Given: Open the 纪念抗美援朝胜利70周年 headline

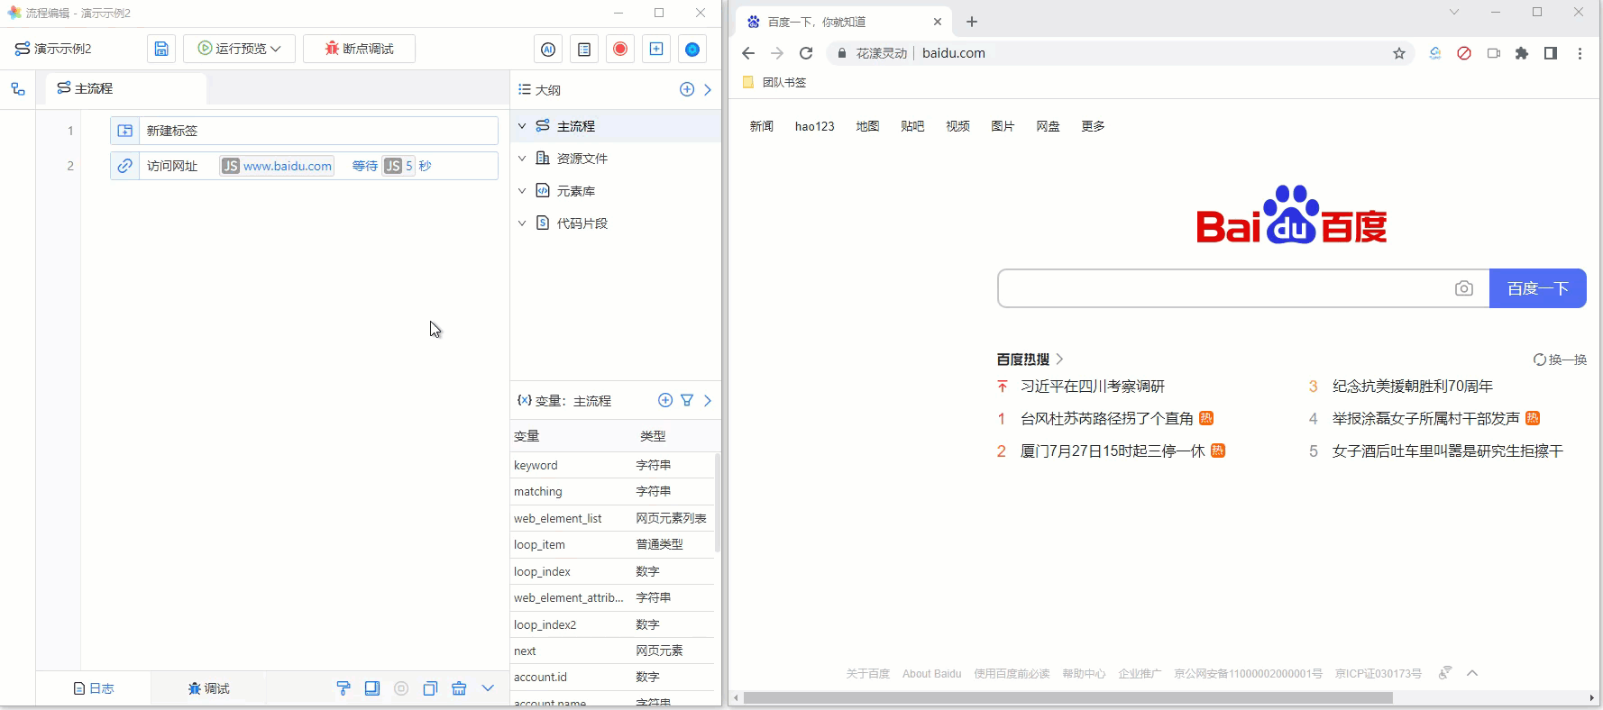Looking at the screenshot, I should click(x=1413, y=386).
